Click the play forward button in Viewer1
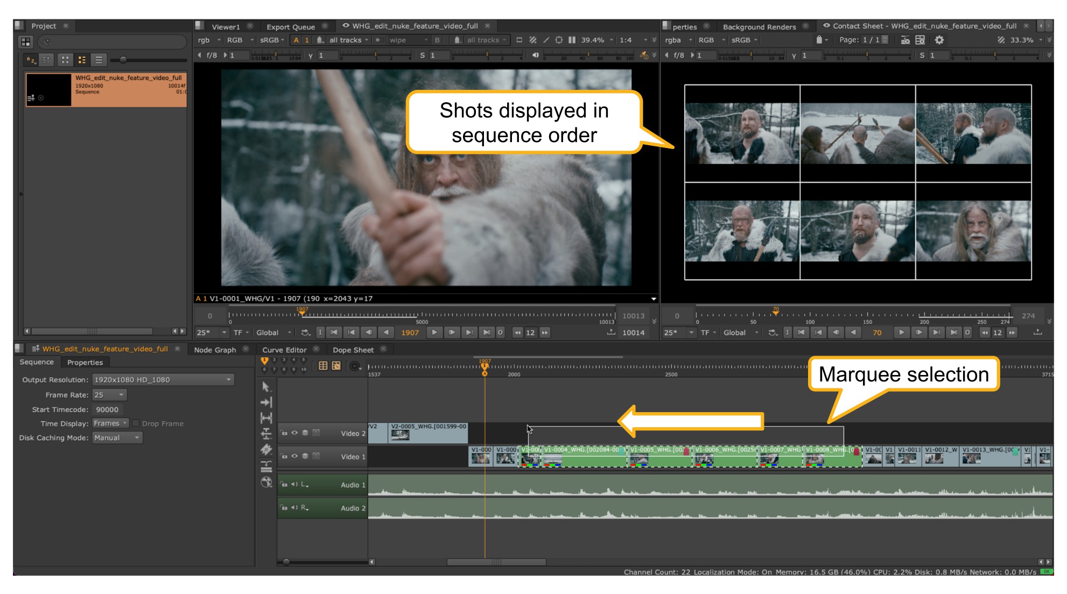 [434, 333]
